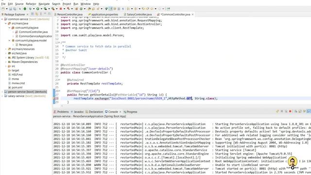Click the New file toolbar icon
The height and width of the screenshot is (175, 311).
3,9
